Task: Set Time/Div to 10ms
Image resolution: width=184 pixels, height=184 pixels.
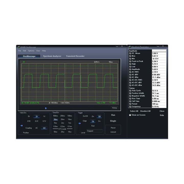Action: (x=70, y=119)
